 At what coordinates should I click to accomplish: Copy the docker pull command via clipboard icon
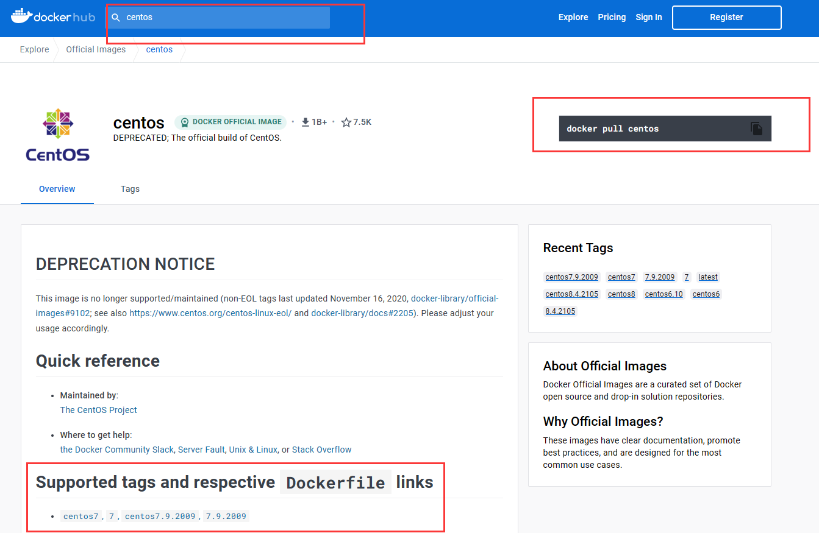756,128
